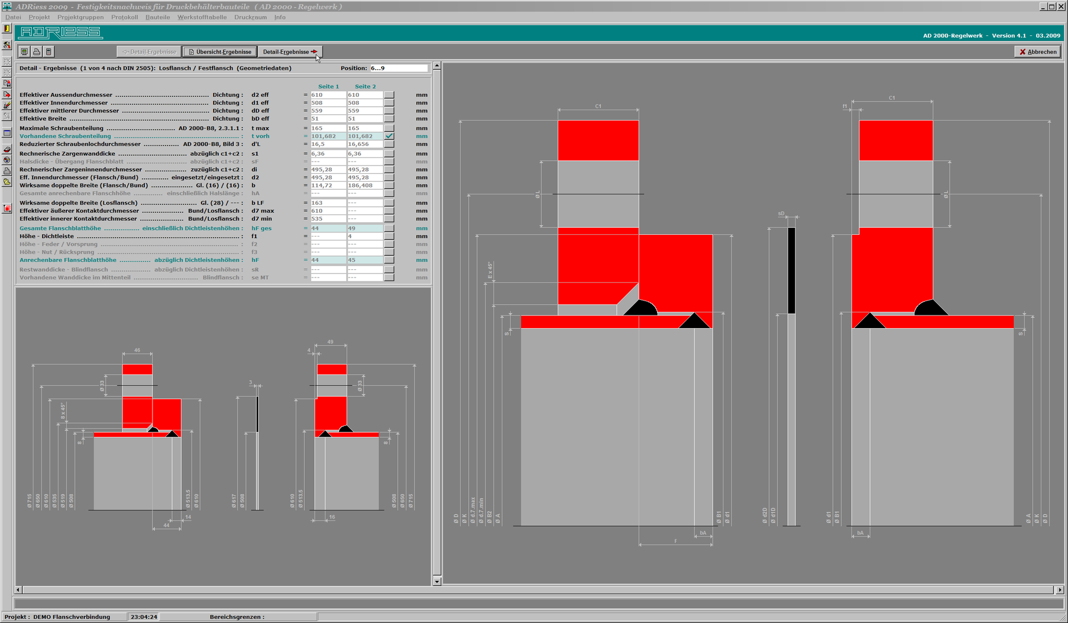Click the yellow folders icon in sidebar

point(7,182)
